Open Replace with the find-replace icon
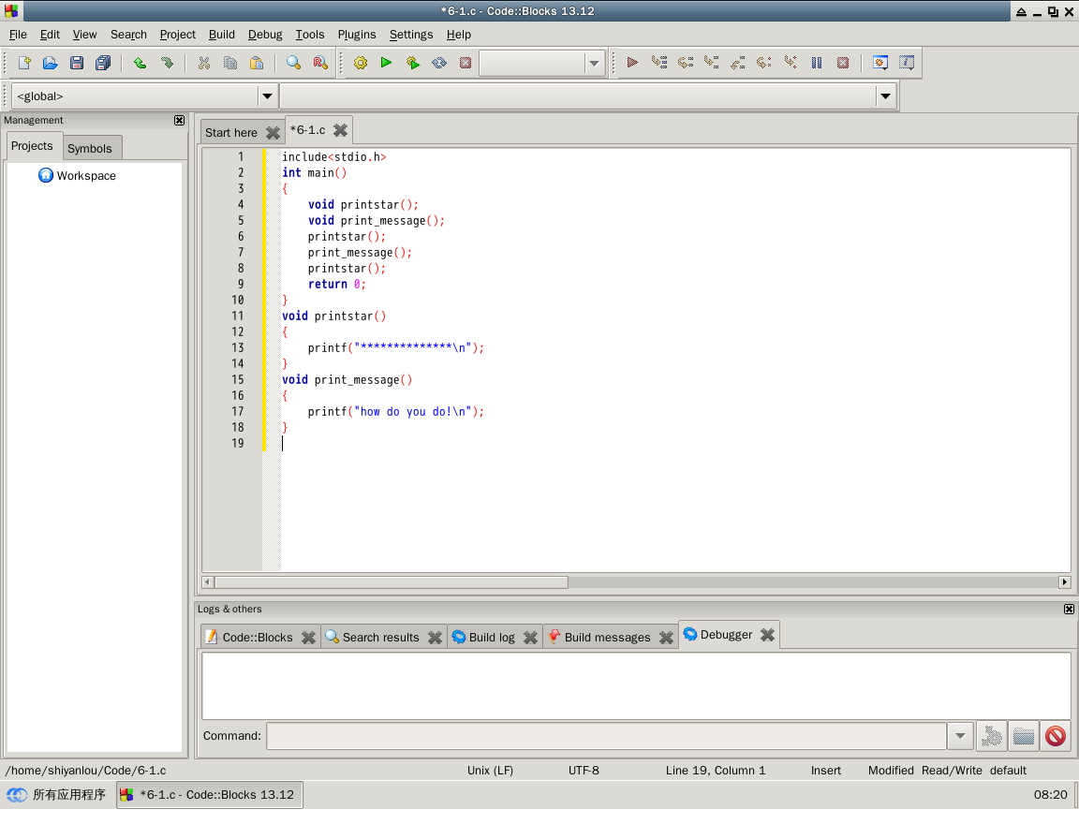Screen dimensions: 1079x839 320,63
